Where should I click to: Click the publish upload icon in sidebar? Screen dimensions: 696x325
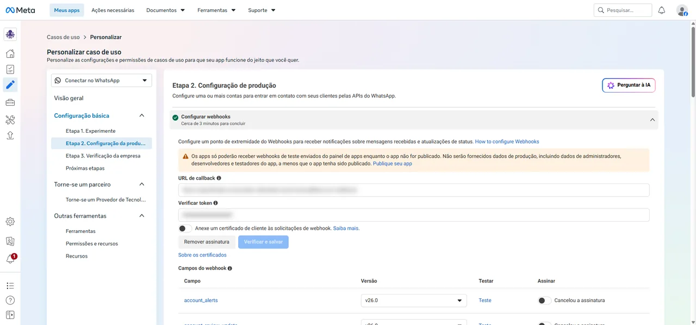click(x=10, y=136)
